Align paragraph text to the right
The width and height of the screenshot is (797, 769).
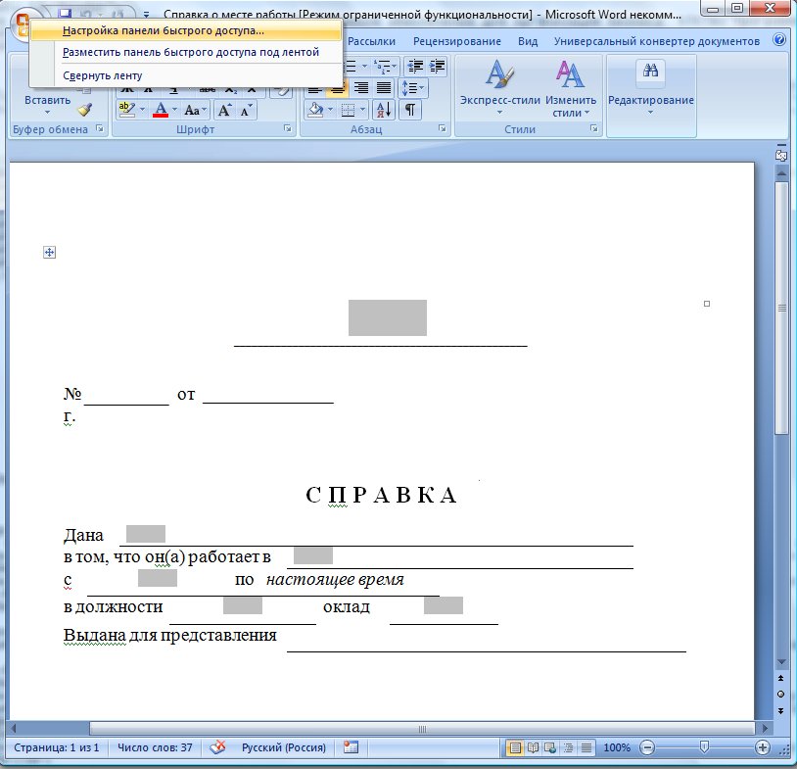click(x=361, y=88)
